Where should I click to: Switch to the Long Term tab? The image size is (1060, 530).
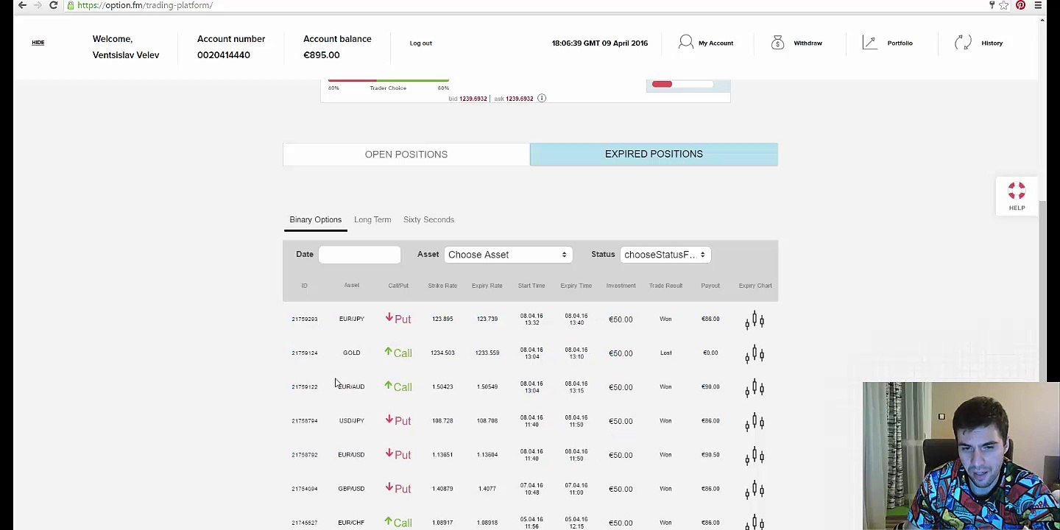pyautogui.click(x=372, y=219)
